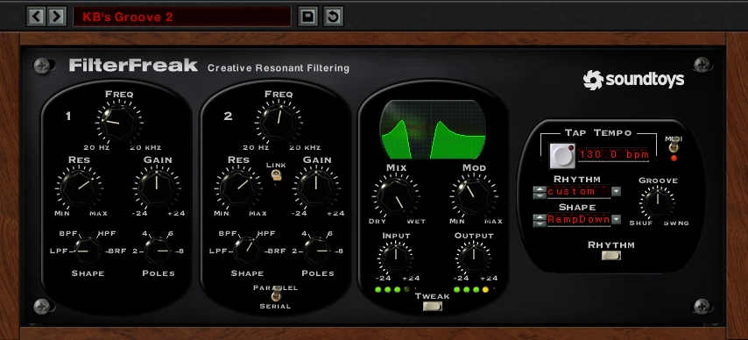Click filter 2 Poles selector knob
748x340 pixels.
318,251
